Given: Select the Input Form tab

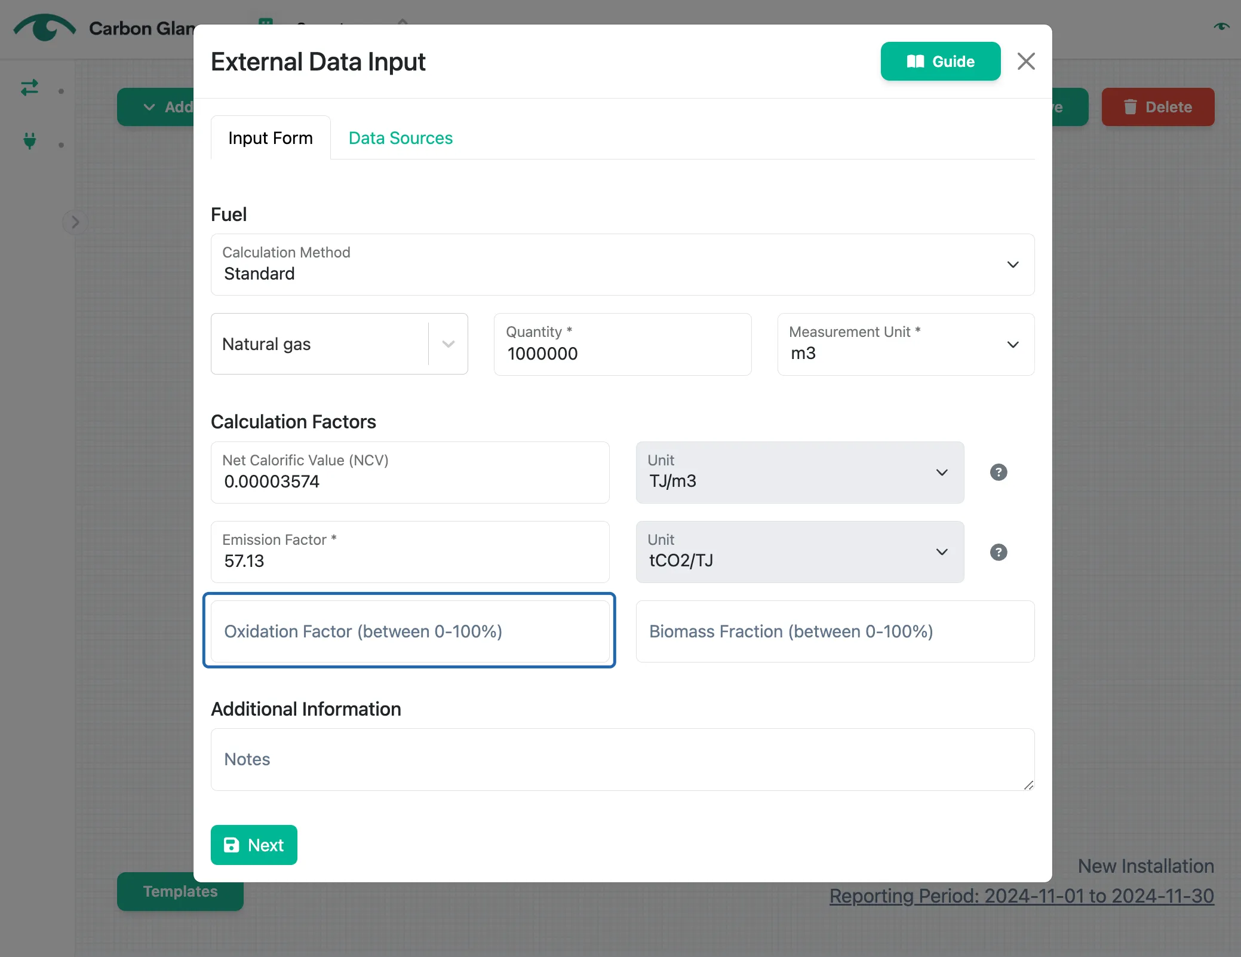Looking at the screenshot, I should [271, 138].
